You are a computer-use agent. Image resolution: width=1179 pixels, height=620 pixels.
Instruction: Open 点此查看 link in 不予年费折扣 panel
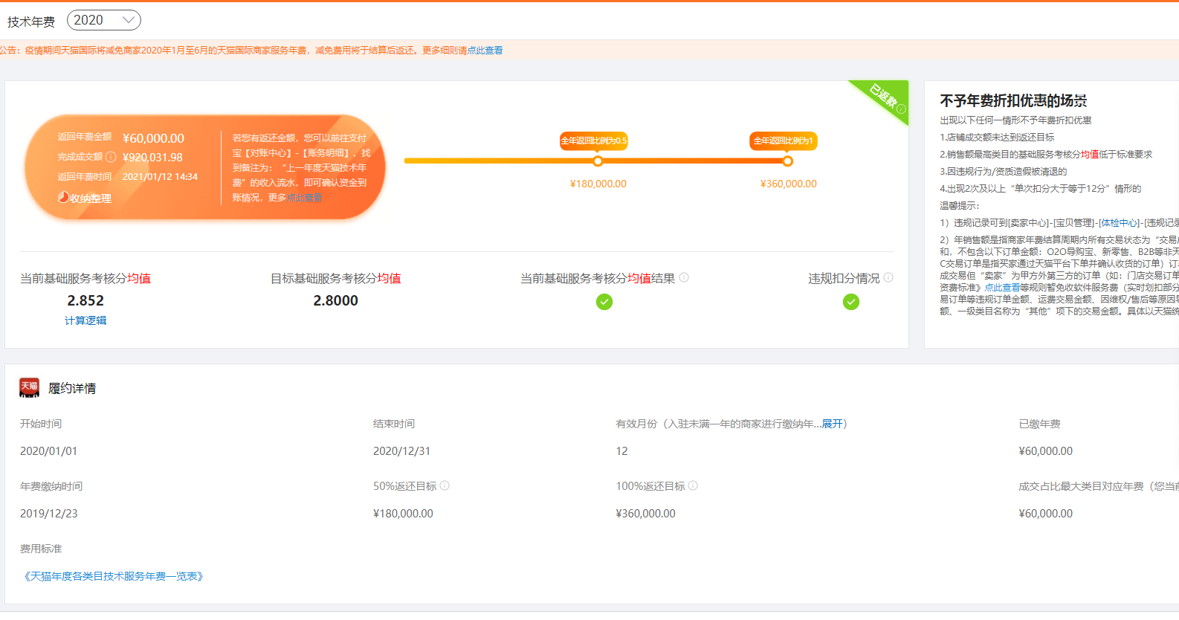click(1002, 288)
